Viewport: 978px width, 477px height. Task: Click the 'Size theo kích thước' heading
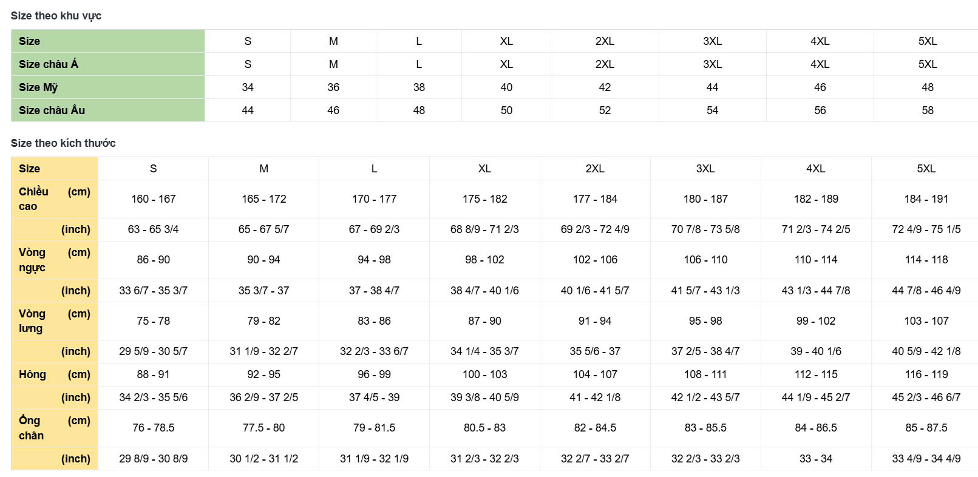tap(63, 143)
